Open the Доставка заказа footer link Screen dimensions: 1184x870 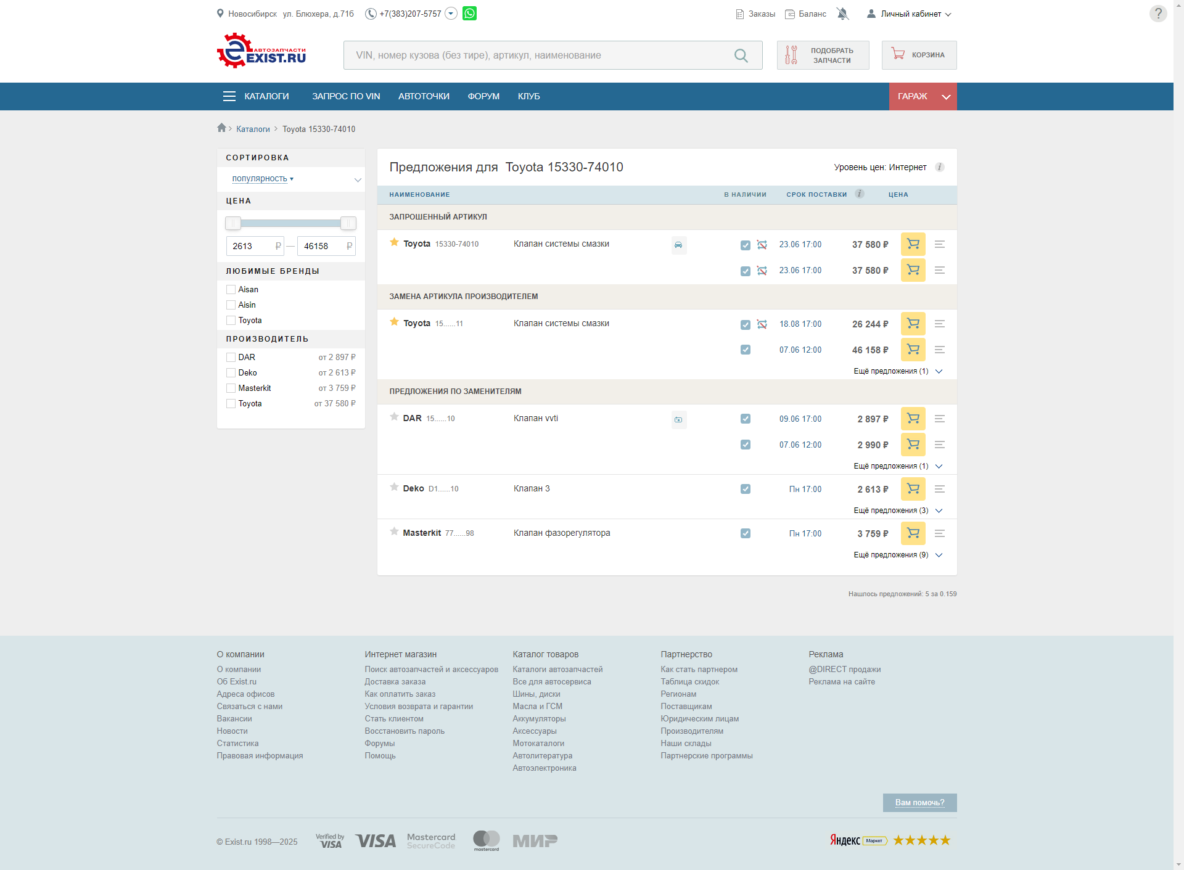tap(395, 681)
